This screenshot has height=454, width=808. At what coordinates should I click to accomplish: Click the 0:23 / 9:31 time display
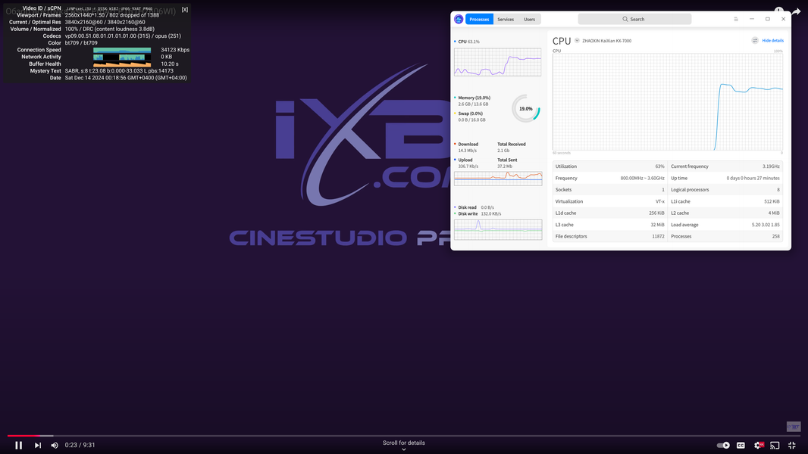(x=80, y=445)
